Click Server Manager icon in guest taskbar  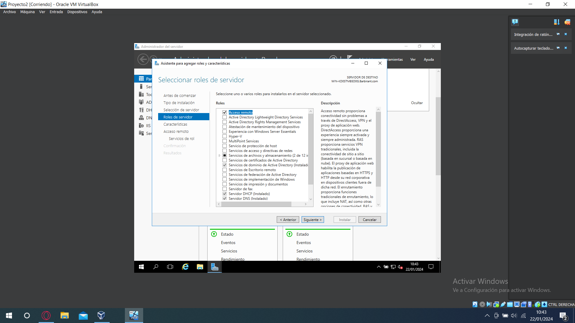click(214, 267)
